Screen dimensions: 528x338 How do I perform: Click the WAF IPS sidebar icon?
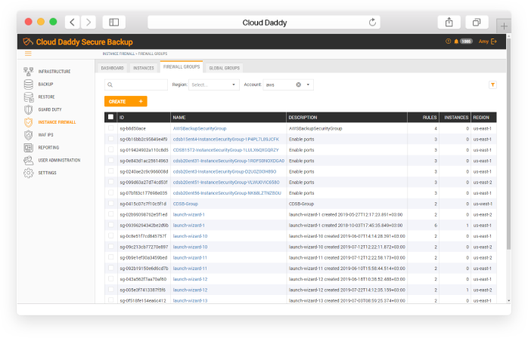[29, 134]
